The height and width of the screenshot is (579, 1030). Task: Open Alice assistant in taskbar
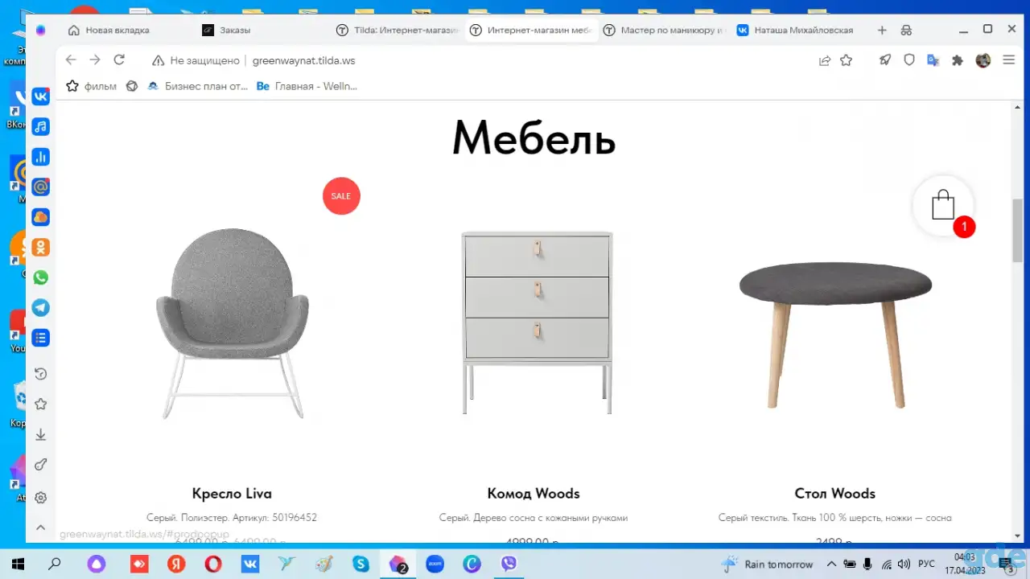click(x=97, y=564)
